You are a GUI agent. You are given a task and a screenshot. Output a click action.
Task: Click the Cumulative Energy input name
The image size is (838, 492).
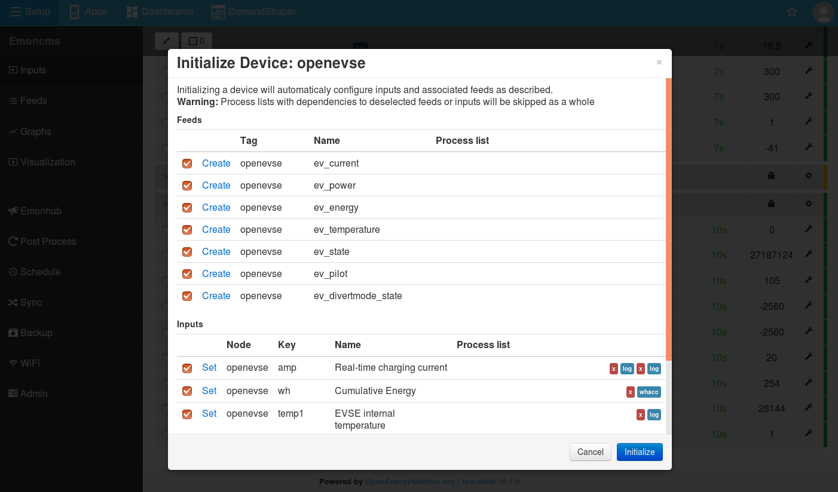(375, 390)
